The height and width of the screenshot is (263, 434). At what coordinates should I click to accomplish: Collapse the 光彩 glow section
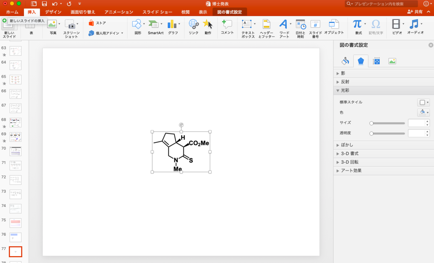coord(344,90)
